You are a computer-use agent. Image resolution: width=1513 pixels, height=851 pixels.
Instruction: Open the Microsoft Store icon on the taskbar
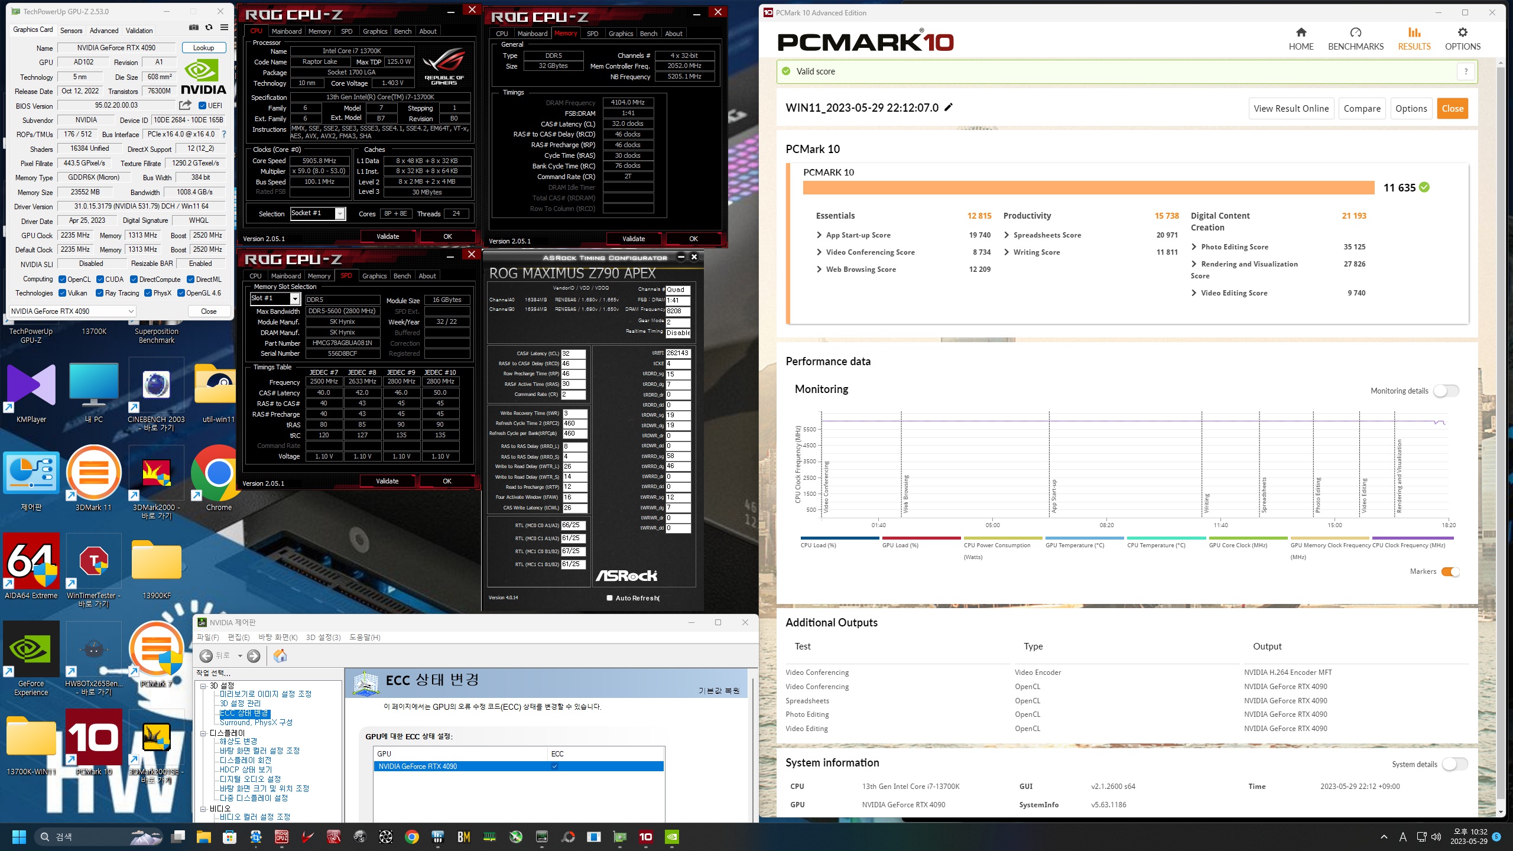tap(229, 837)
